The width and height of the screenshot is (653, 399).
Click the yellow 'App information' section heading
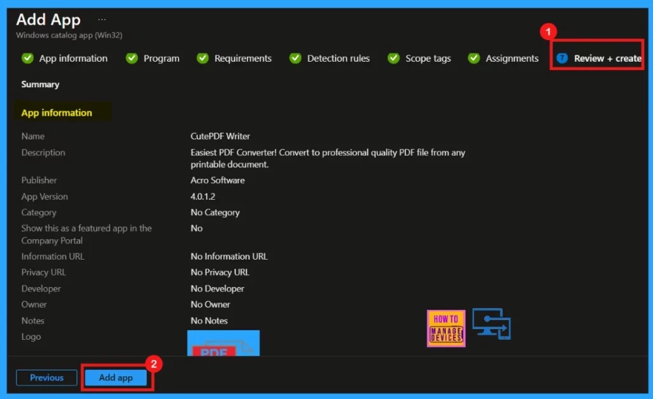coord(57,113)
